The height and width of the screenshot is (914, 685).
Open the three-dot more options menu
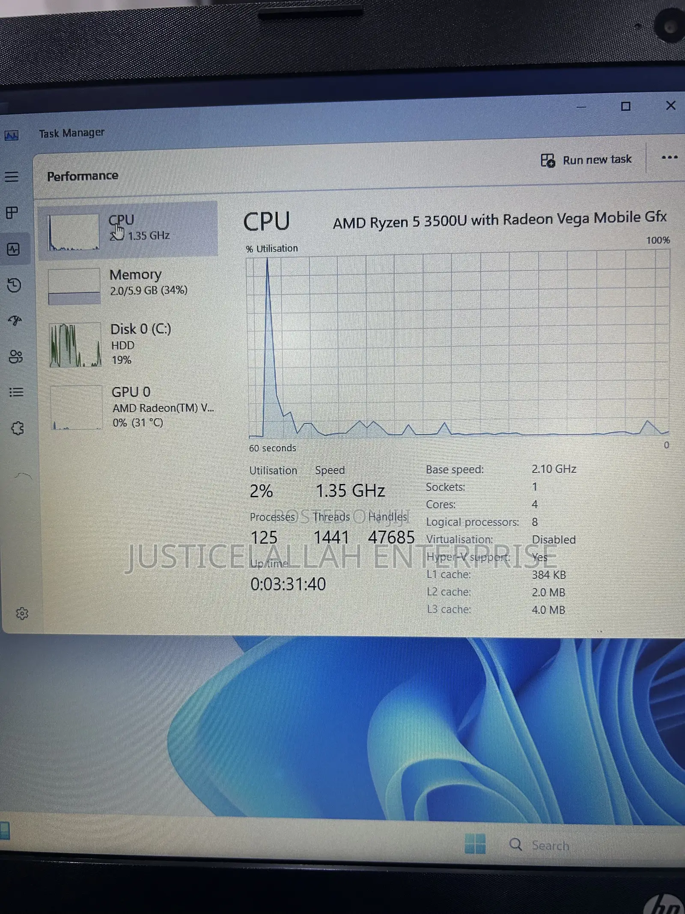(x=669, y=158)
